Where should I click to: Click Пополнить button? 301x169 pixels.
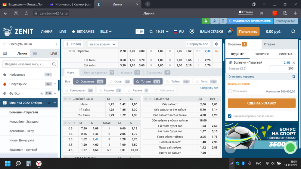[248, 32]
